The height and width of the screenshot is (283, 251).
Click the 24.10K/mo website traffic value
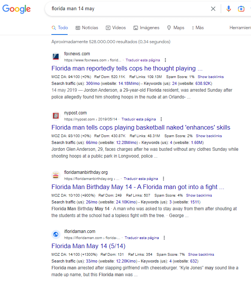point(126,202)
